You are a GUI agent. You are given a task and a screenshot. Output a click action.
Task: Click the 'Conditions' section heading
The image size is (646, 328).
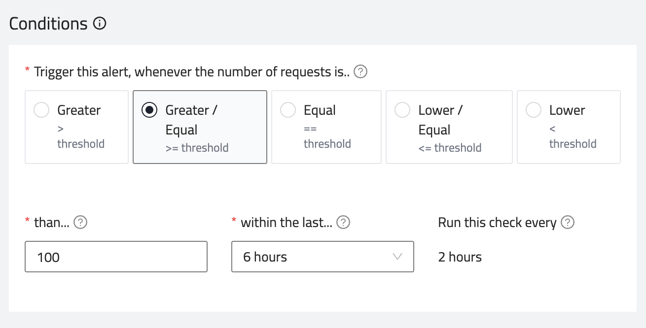48,24
